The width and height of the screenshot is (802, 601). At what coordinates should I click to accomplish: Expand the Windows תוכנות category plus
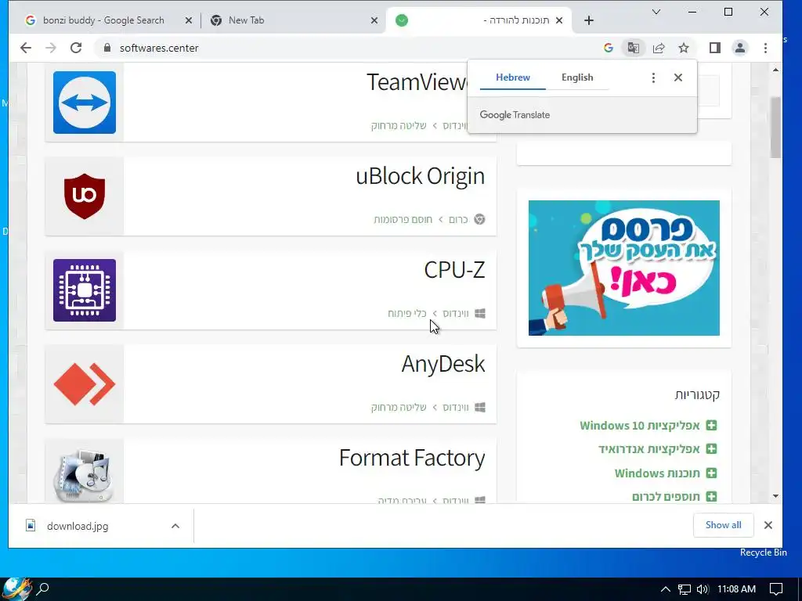(711, 473)
